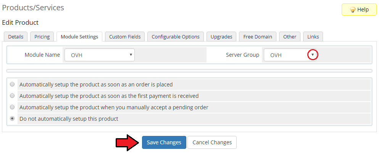Select setup on manually accepting pending order
This screenshot has width=381, height=158.
pyautogui.click(x=12, y=107)
